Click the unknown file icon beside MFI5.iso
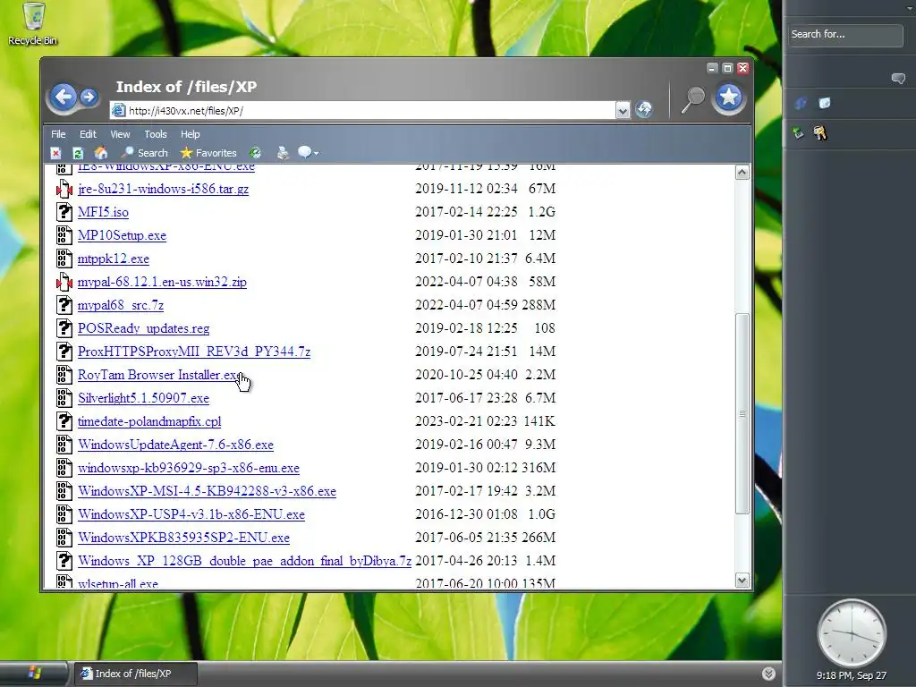This screenshot has width=916, height=687. click(64, 212)
